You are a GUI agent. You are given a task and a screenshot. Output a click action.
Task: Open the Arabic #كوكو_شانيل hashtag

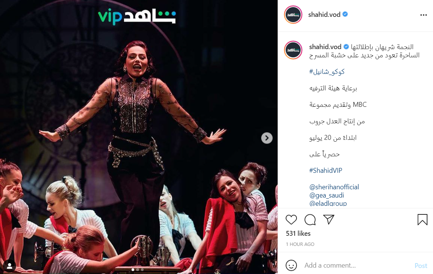coord(327,72)
